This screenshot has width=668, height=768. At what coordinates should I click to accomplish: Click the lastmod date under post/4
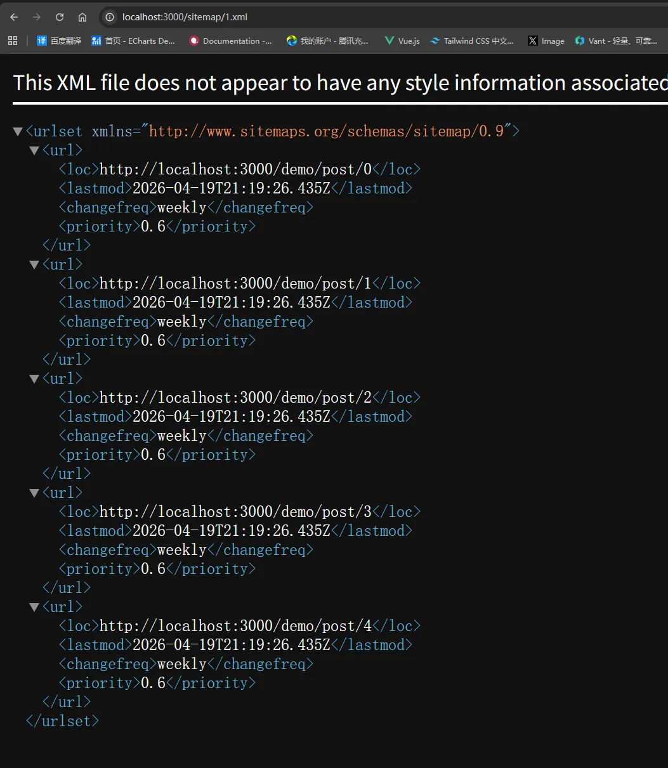[232, 645]
